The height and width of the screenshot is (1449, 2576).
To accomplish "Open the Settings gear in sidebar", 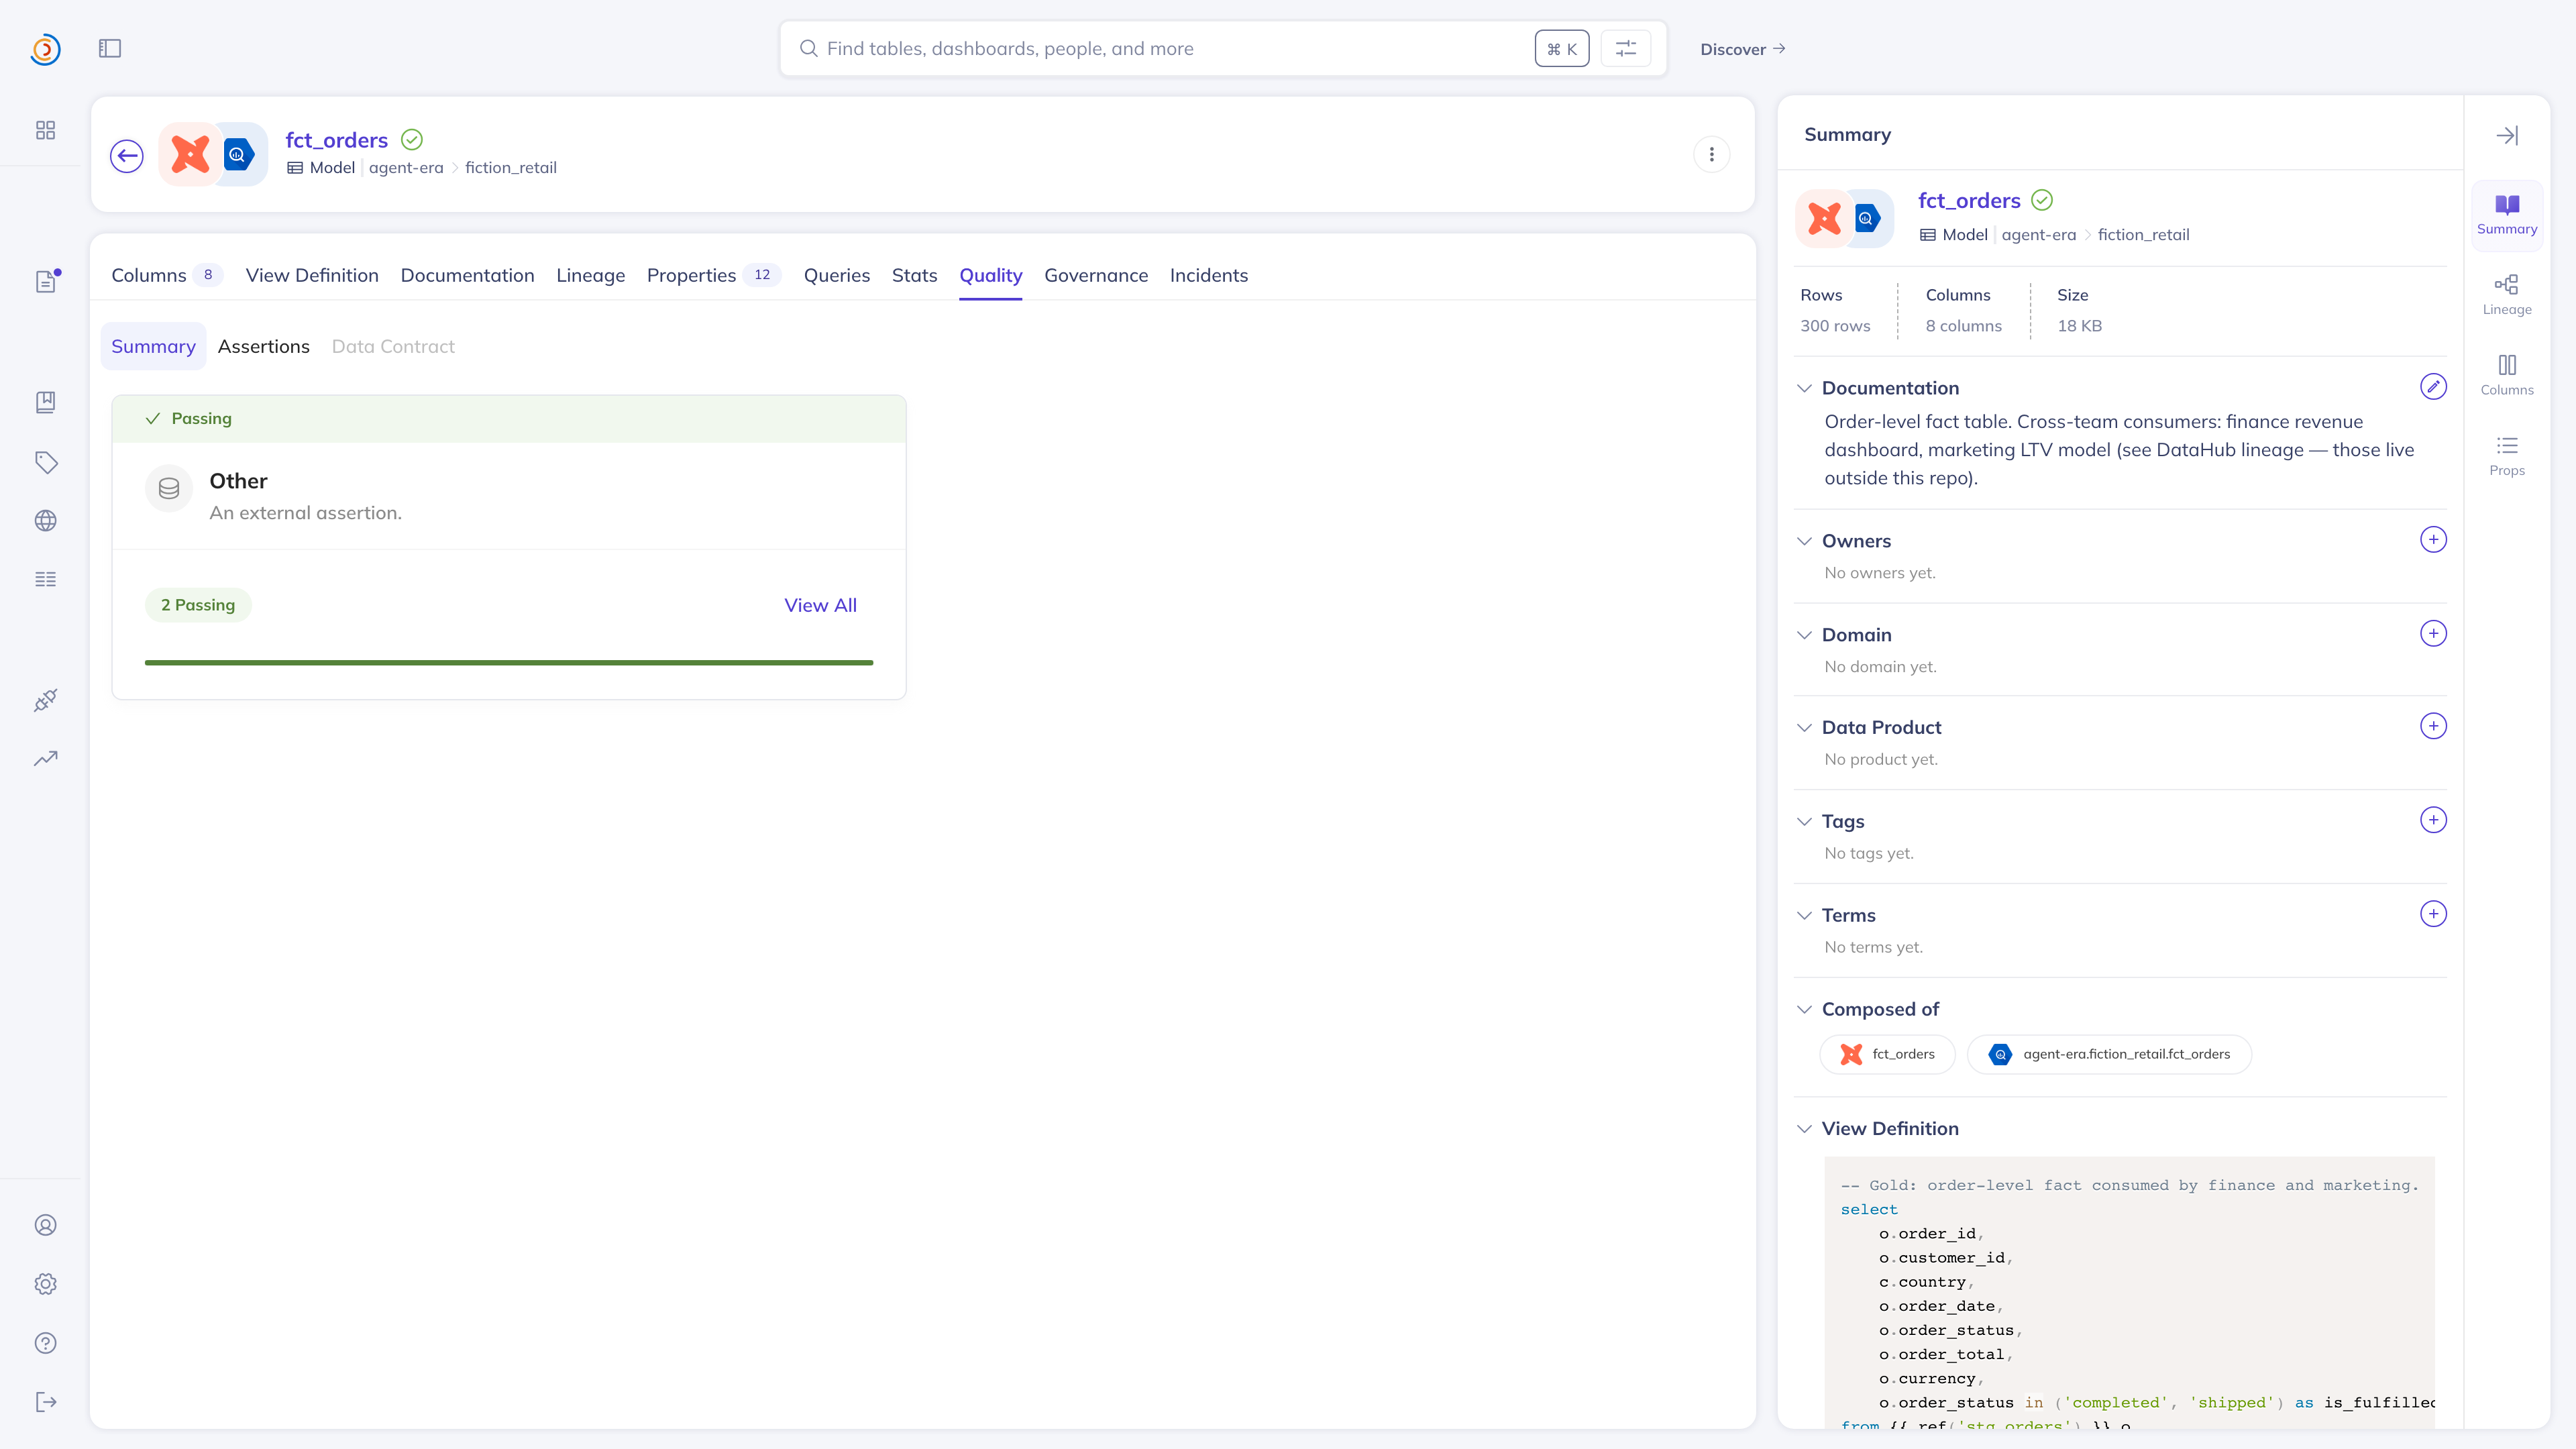I will pyautogui.click(x=46, y=1284).
